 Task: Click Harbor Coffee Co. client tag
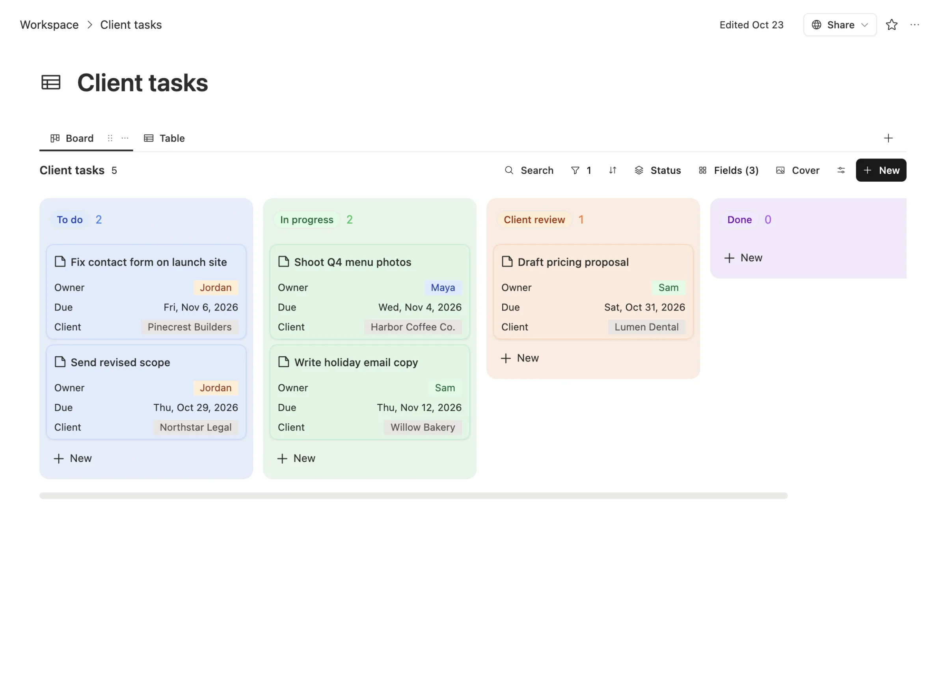click(x=413, y=327)
